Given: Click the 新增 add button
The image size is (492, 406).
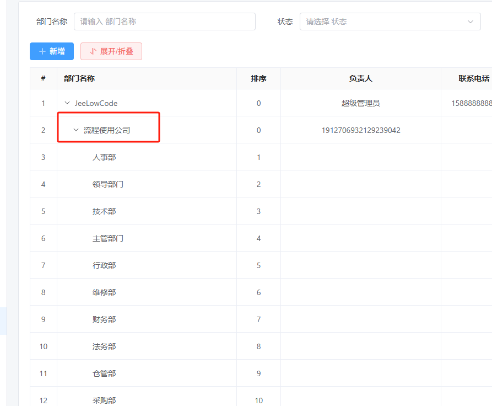Looking at the screenshot, I should tap(52, 51).
